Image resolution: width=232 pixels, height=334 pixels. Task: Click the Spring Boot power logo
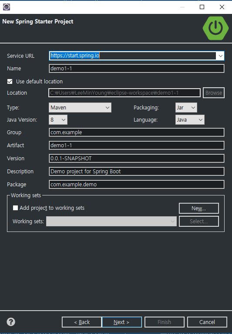pyautogui.click(x=215, y=28)
